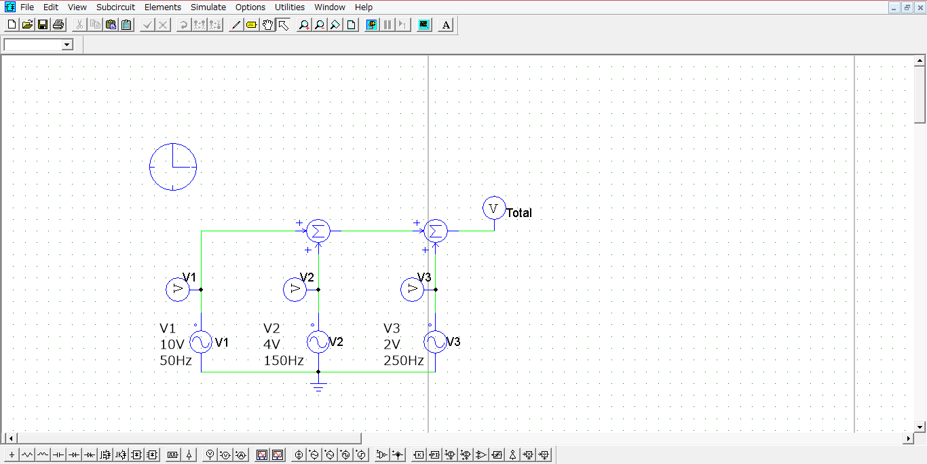Select the Ground element from the element bar
Viewport: 927px width, 464px height.
(x=11, y=455)
